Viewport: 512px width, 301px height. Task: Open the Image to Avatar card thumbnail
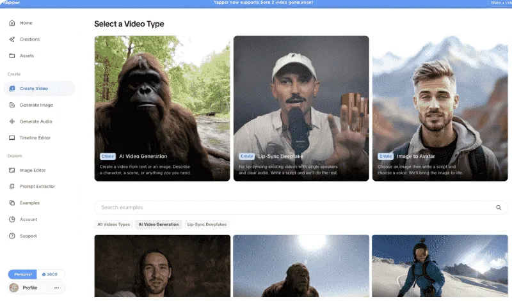[x=440, y=108]
